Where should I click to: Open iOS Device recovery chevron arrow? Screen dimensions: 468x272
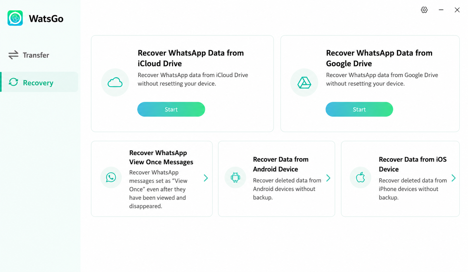coord(454,178)
